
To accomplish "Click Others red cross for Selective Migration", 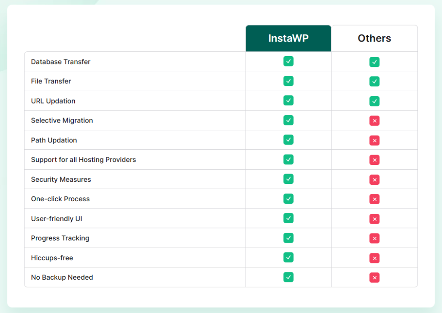I will 374,121.
